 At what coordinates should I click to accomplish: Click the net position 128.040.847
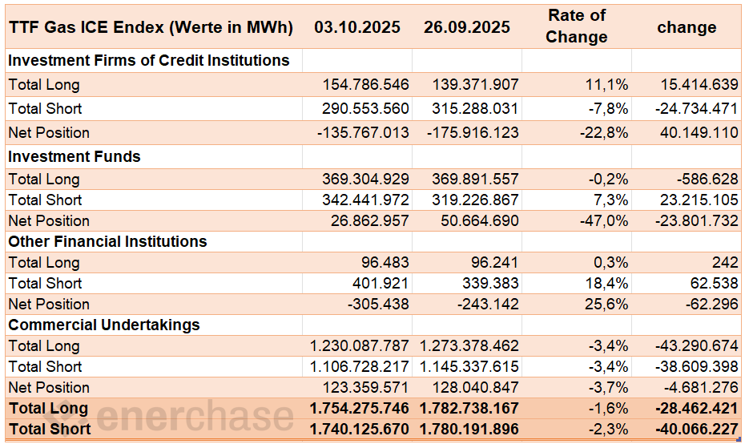475,387
